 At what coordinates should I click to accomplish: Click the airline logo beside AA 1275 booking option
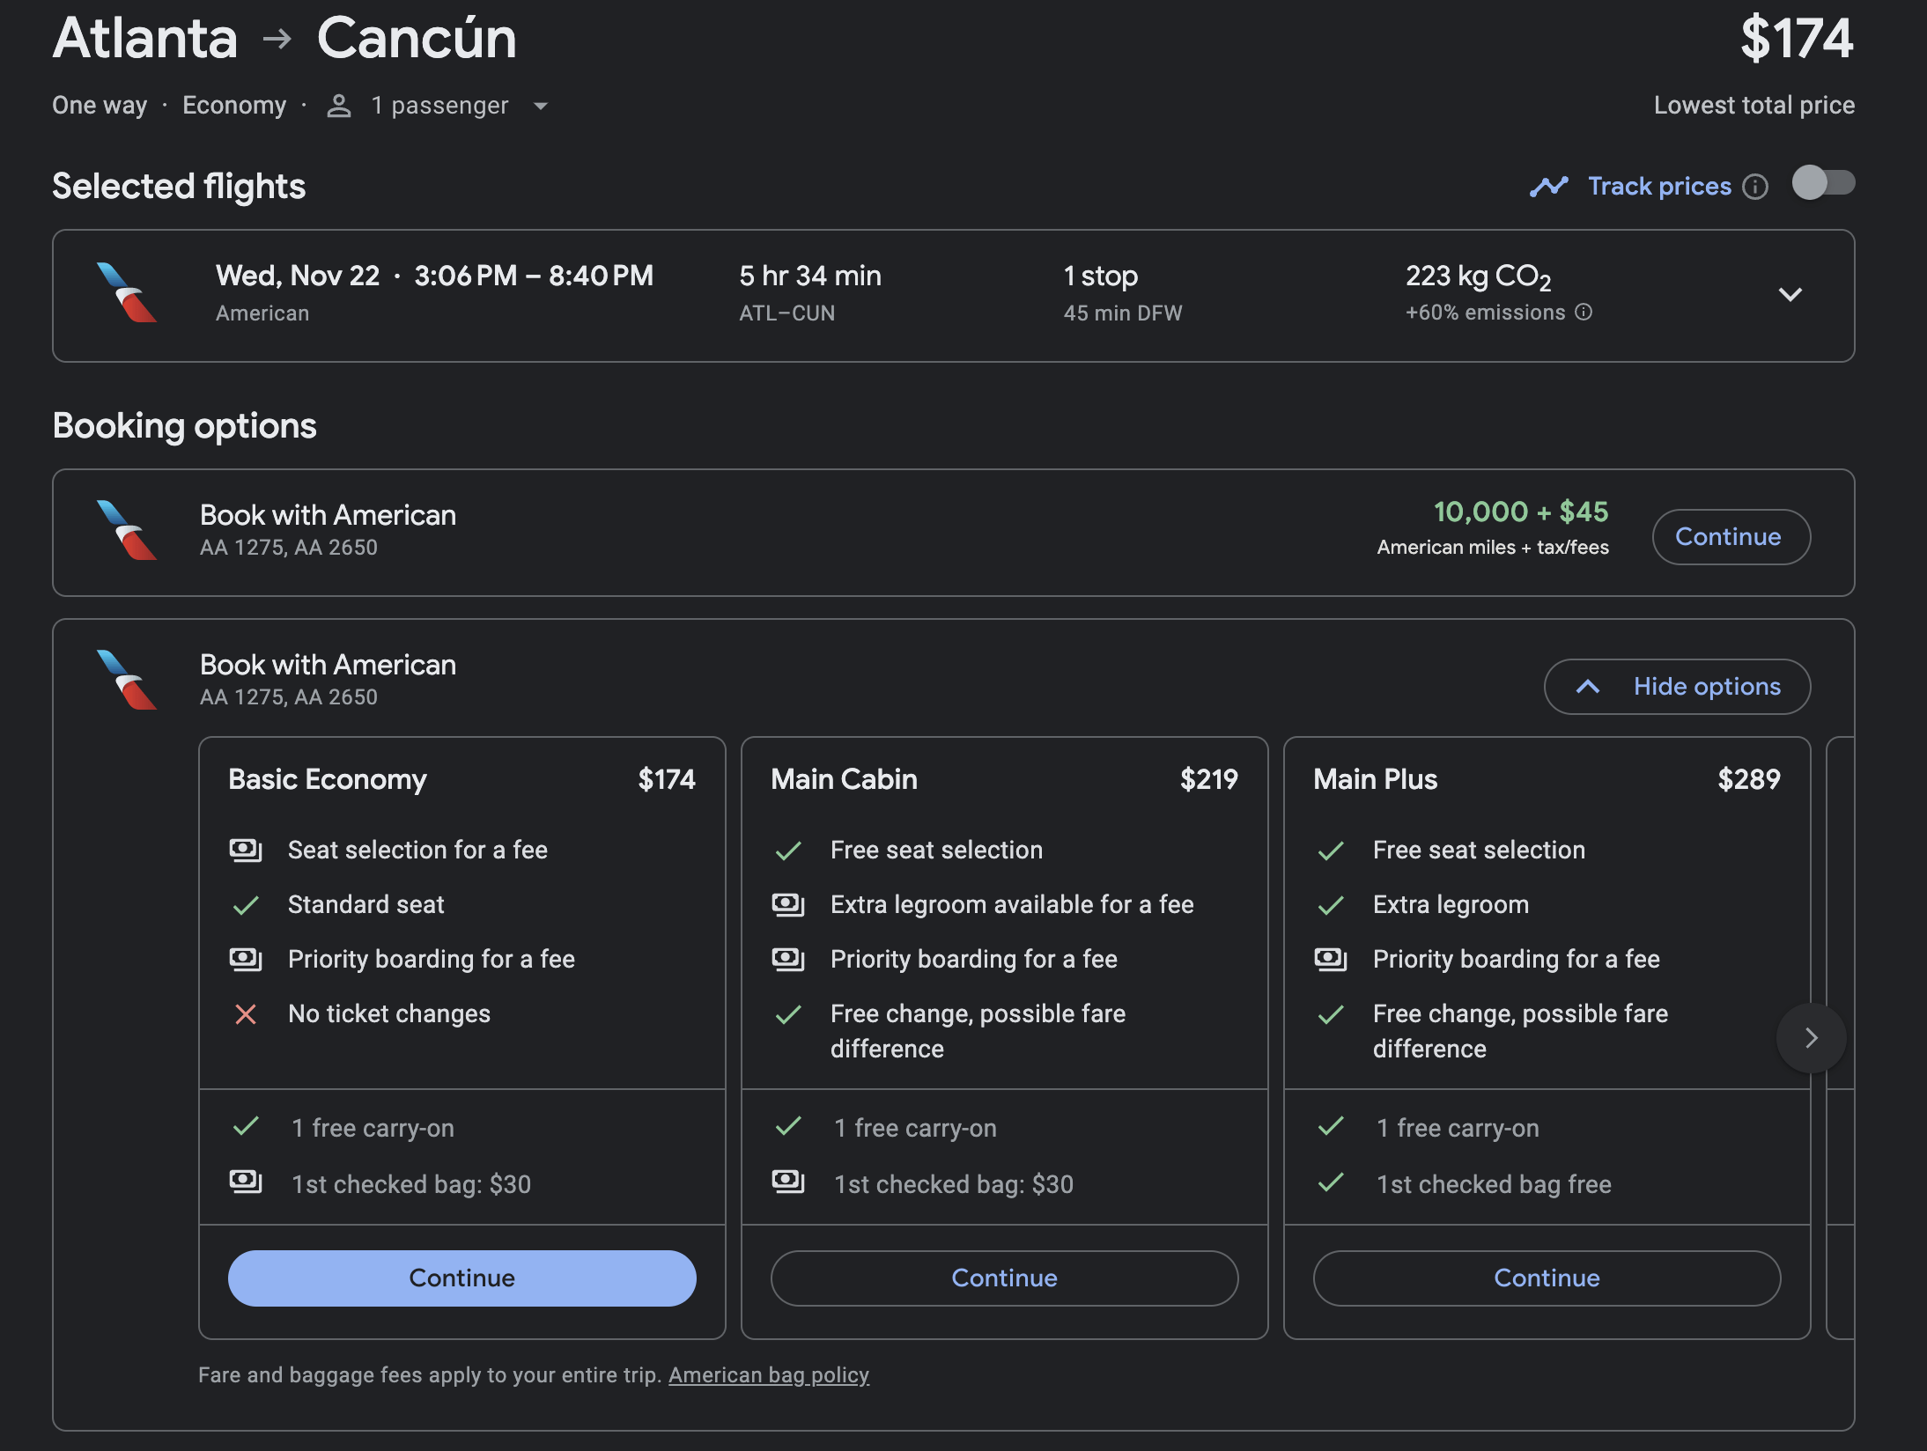pyautogui.click(x=126, y=529)
